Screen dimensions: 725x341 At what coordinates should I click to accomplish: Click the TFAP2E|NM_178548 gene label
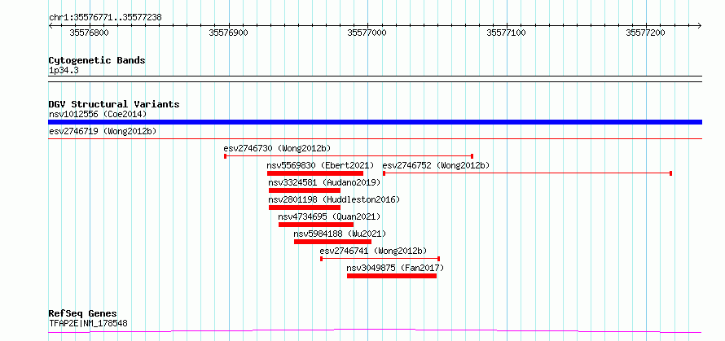(x=88, y=323)
